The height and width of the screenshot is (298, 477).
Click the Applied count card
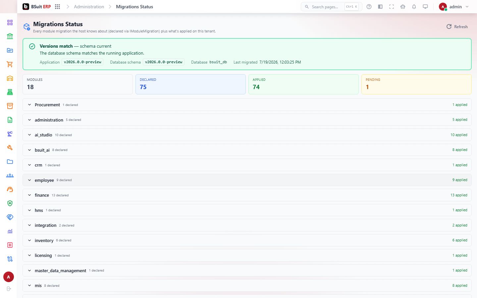[x=303, y=84]
